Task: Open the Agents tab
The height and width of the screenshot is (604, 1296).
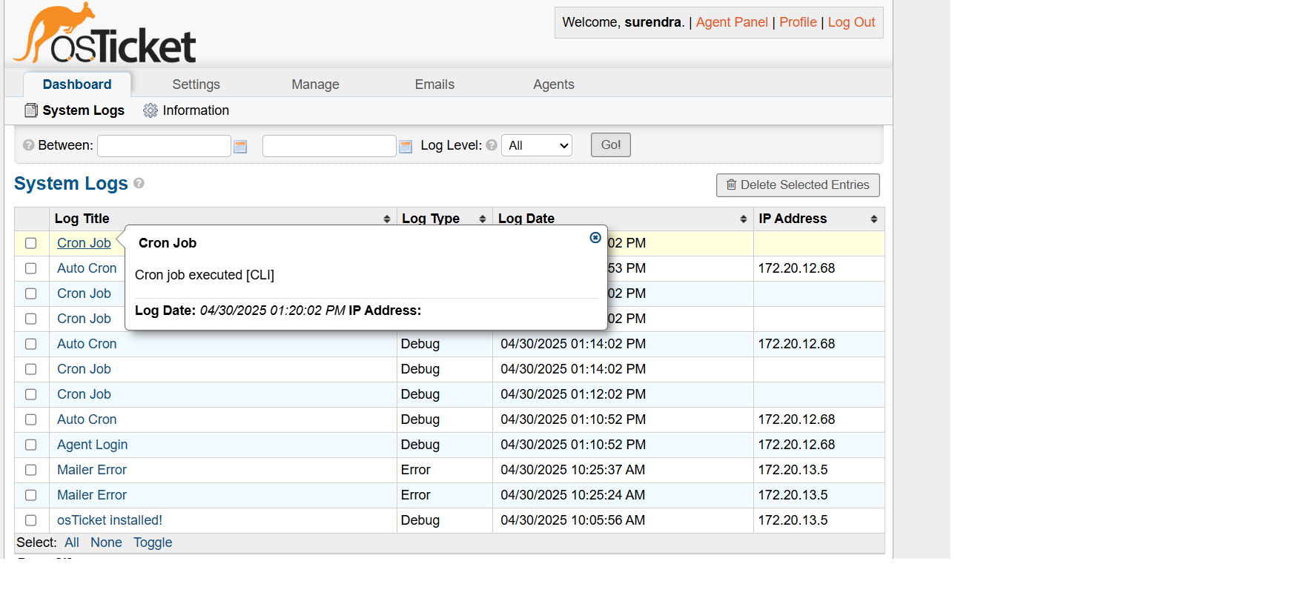Action: click(553, 84)
